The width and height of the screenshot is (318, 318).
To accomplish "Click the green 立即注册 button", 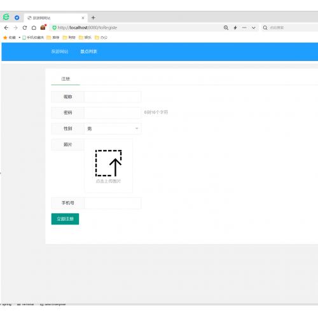I will click(x=65, y=219).
